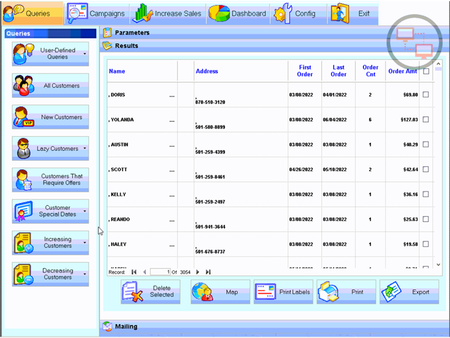Click the Config gear wrench icon
The image size is (450, 338).
click(283, 13)
